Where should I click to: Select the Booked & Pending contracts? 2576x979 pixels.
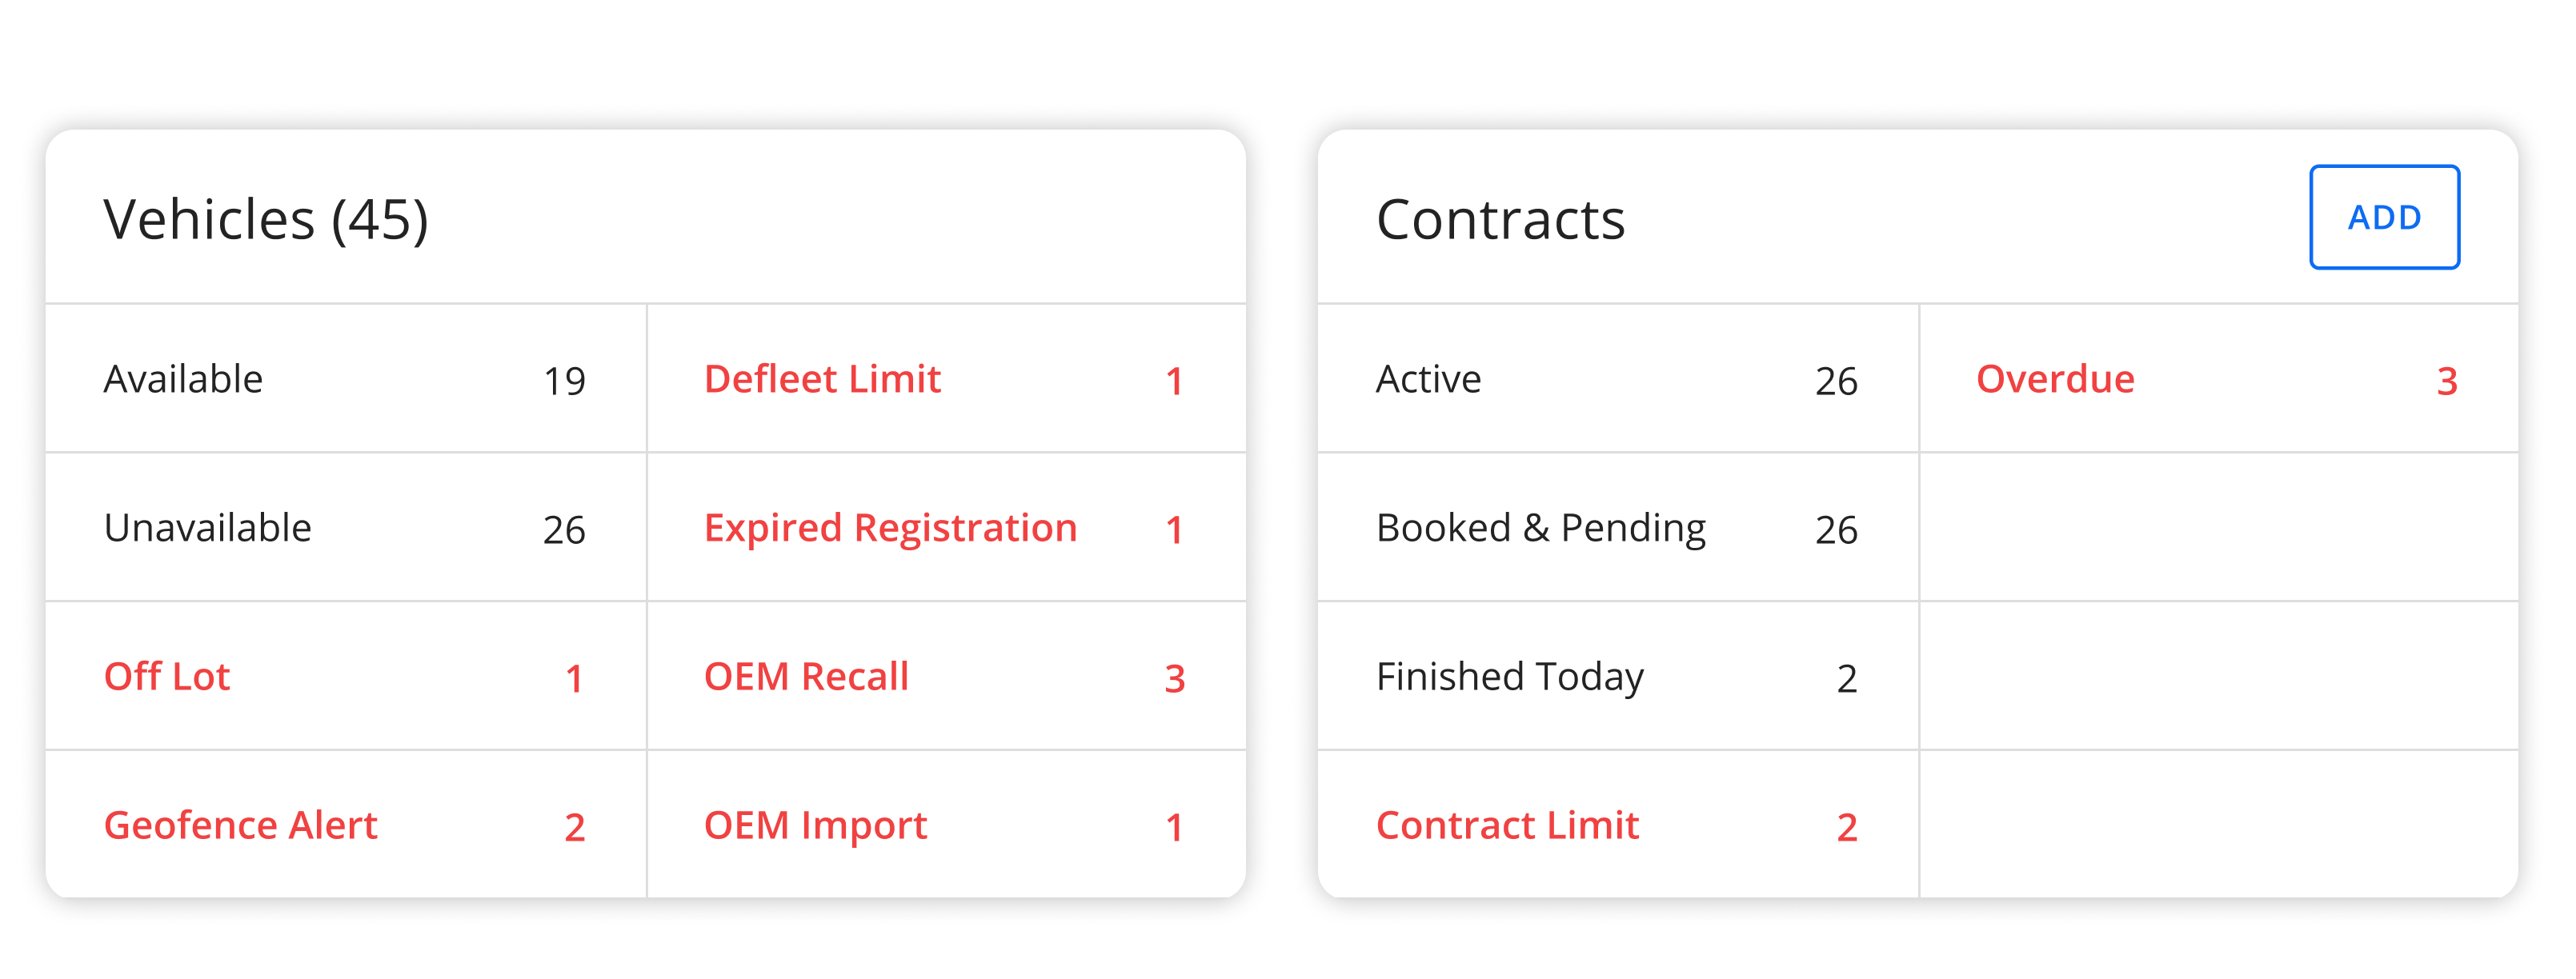1618,527
